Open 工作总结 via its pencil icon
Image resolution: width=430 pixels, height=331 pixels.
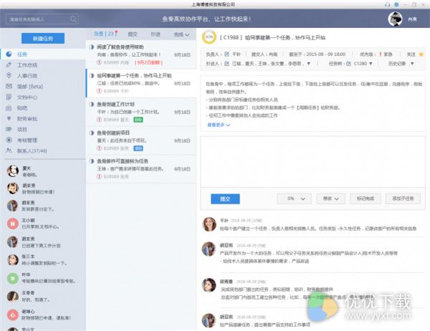click(9, 65)
